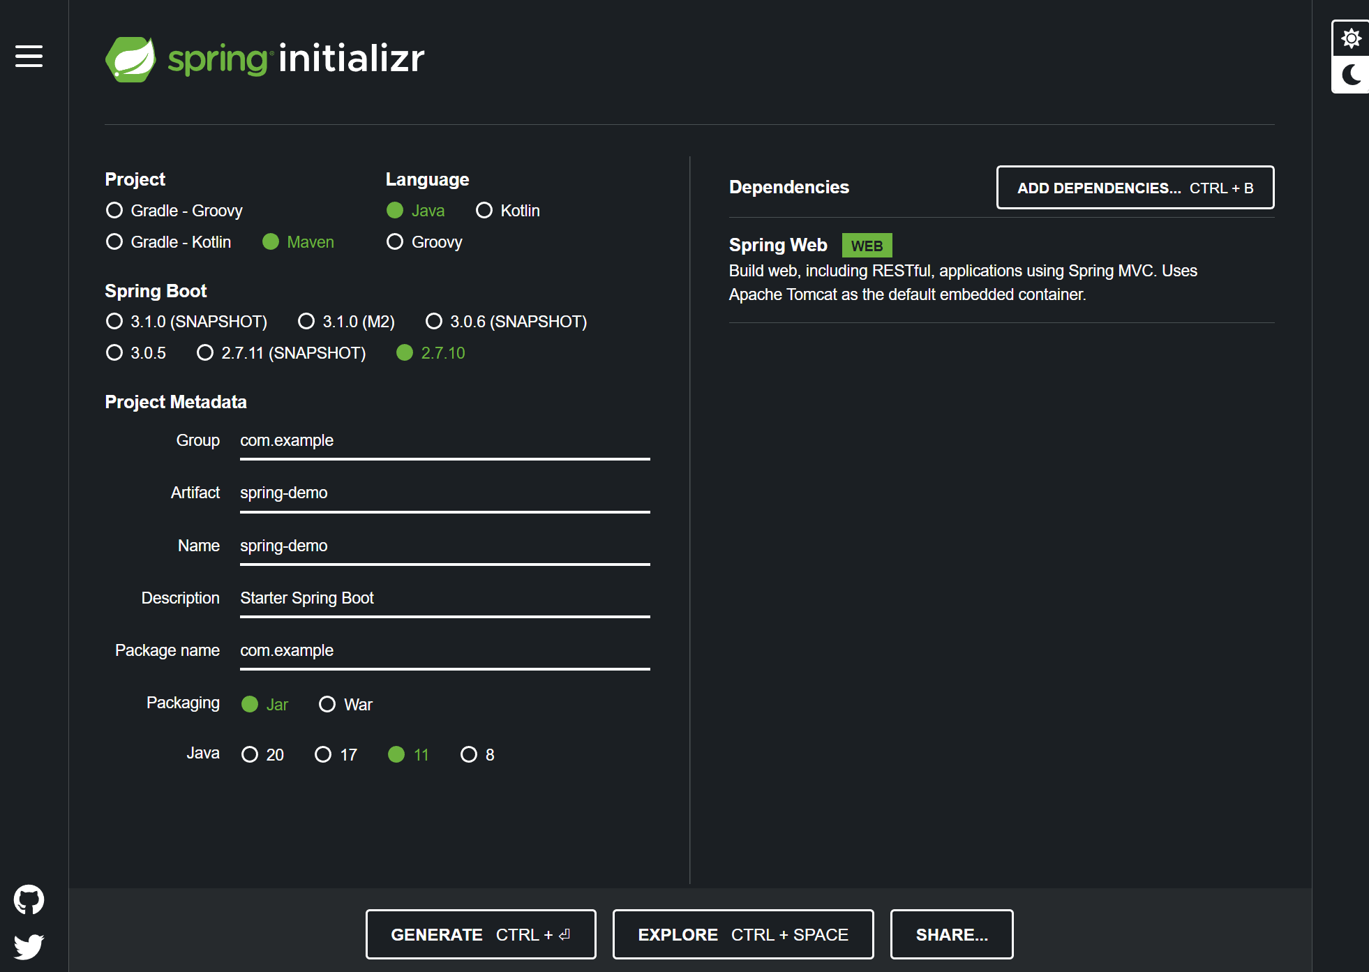Click the Project Metadata heading
Viewport: 1369px width, 972px height.
(176, 402)
